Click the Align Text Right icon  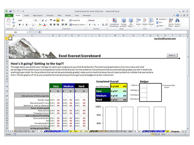(x=58, y=25)
